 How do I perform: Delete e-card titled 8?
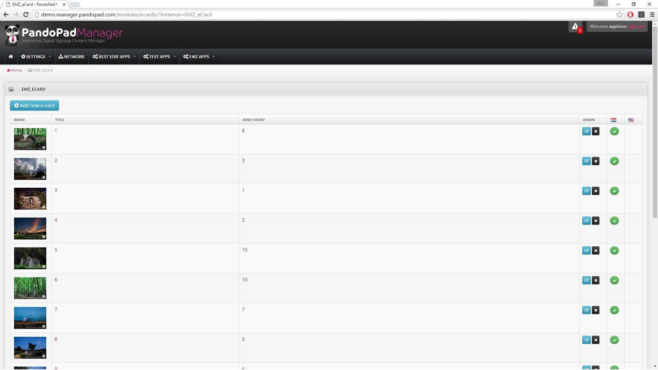(x=595, y=340)
